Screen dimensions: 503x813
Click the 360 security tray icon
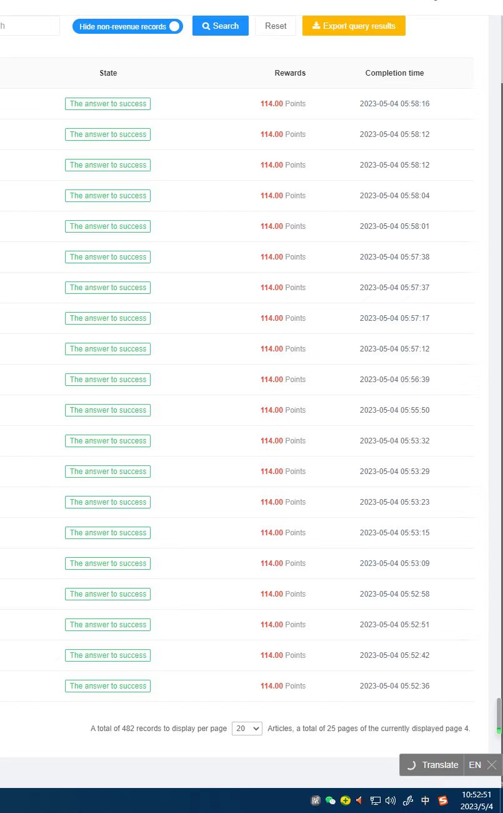tap(345, 800)
